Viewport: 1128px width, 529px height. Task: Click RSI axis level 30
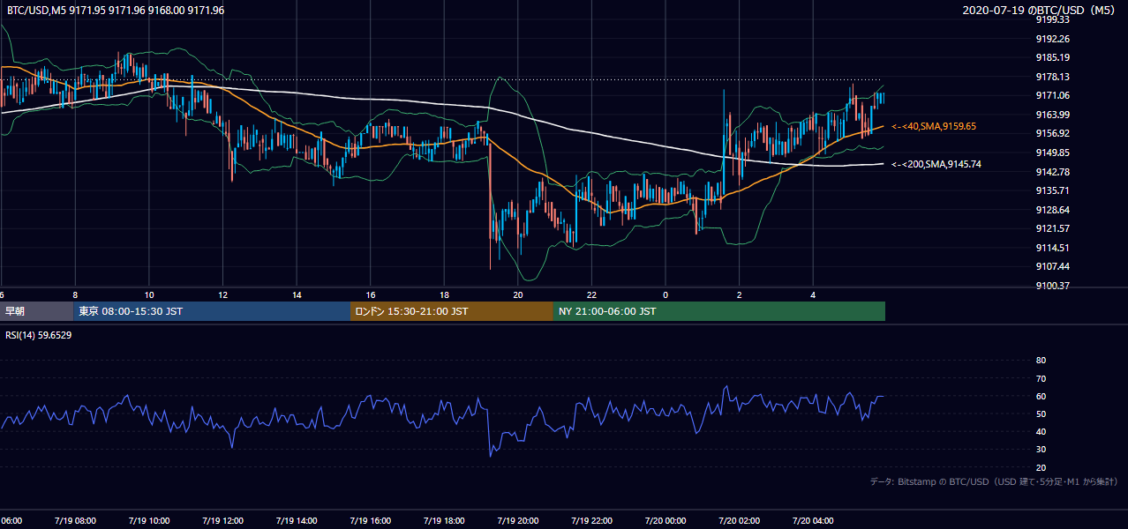point(1041,449)
